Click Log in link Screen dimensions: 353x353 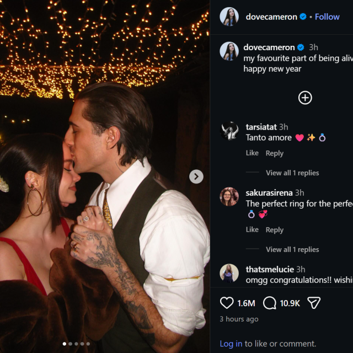pyautogui.click(x=231, y=344)
